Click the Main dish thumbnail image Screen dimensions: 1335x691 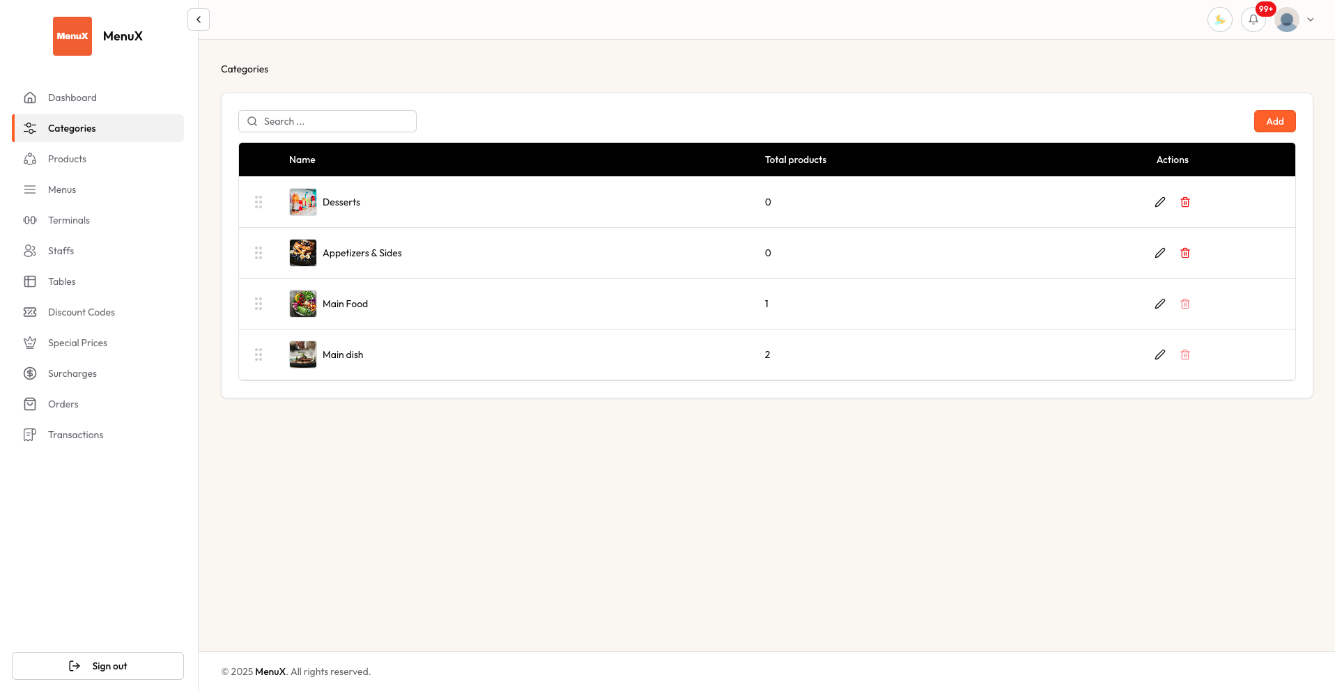[303, 355]
